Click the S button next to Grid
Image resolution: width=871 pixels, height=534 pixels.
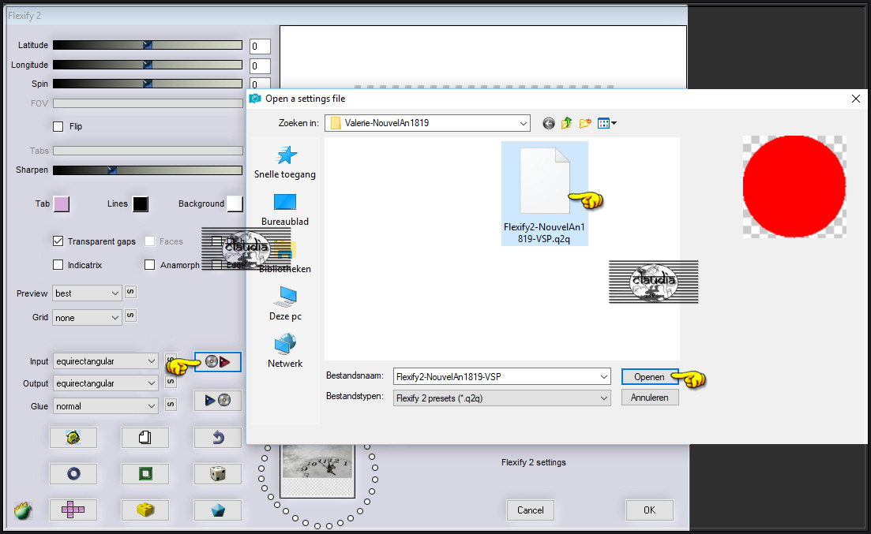(x=130, y=316)
